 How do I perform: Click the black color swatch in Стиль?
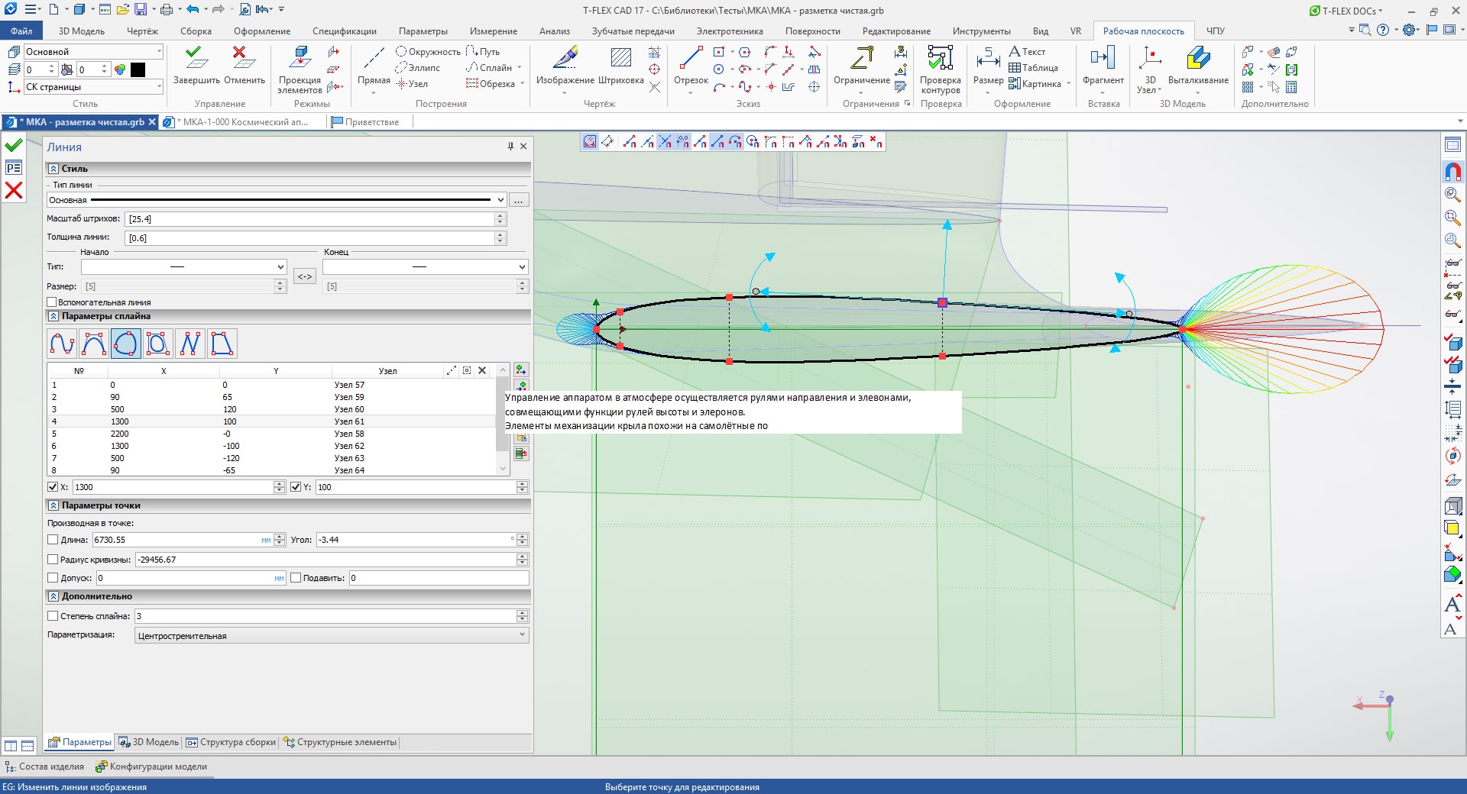138,69
